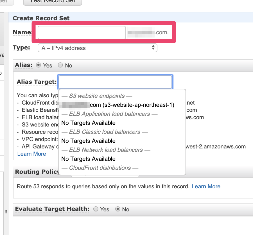This screenshot has width=253, height=235.
Task: Click the ELB Application load balancers header
Action: click(109, 114)
